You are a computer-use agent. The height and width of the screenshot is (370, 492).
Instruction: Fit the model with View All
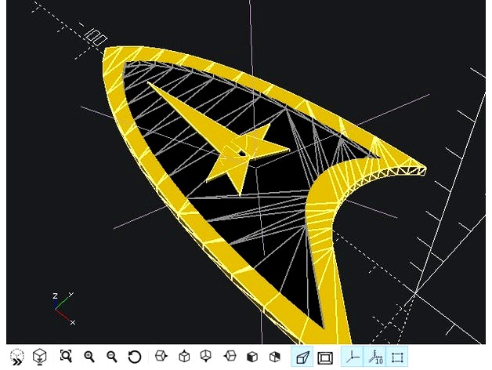click(66, 356)
